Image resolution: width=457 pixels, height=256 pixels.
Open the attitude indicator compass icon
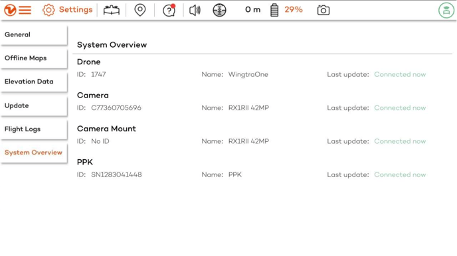click(x=219, y=10)
